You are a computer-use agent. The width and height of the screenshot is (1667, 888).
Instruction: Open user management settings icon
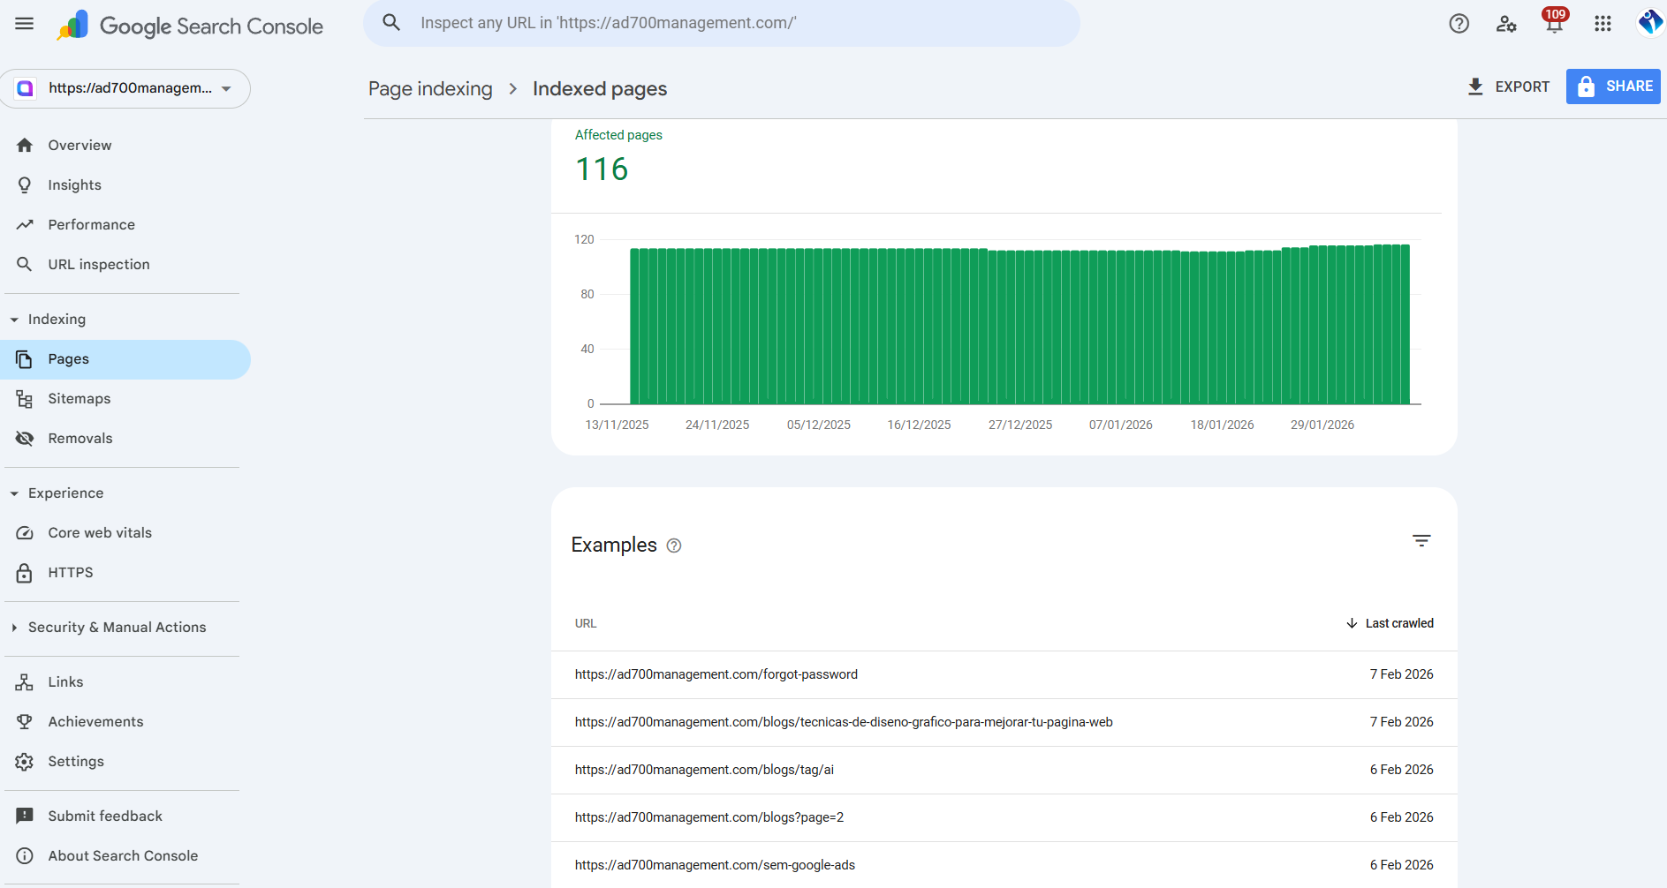tap(1506, 24)
